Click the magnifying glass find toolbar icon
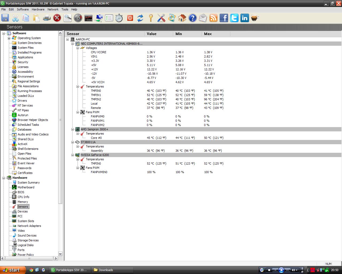Viewport: 342px width, 274px height. 68,18
